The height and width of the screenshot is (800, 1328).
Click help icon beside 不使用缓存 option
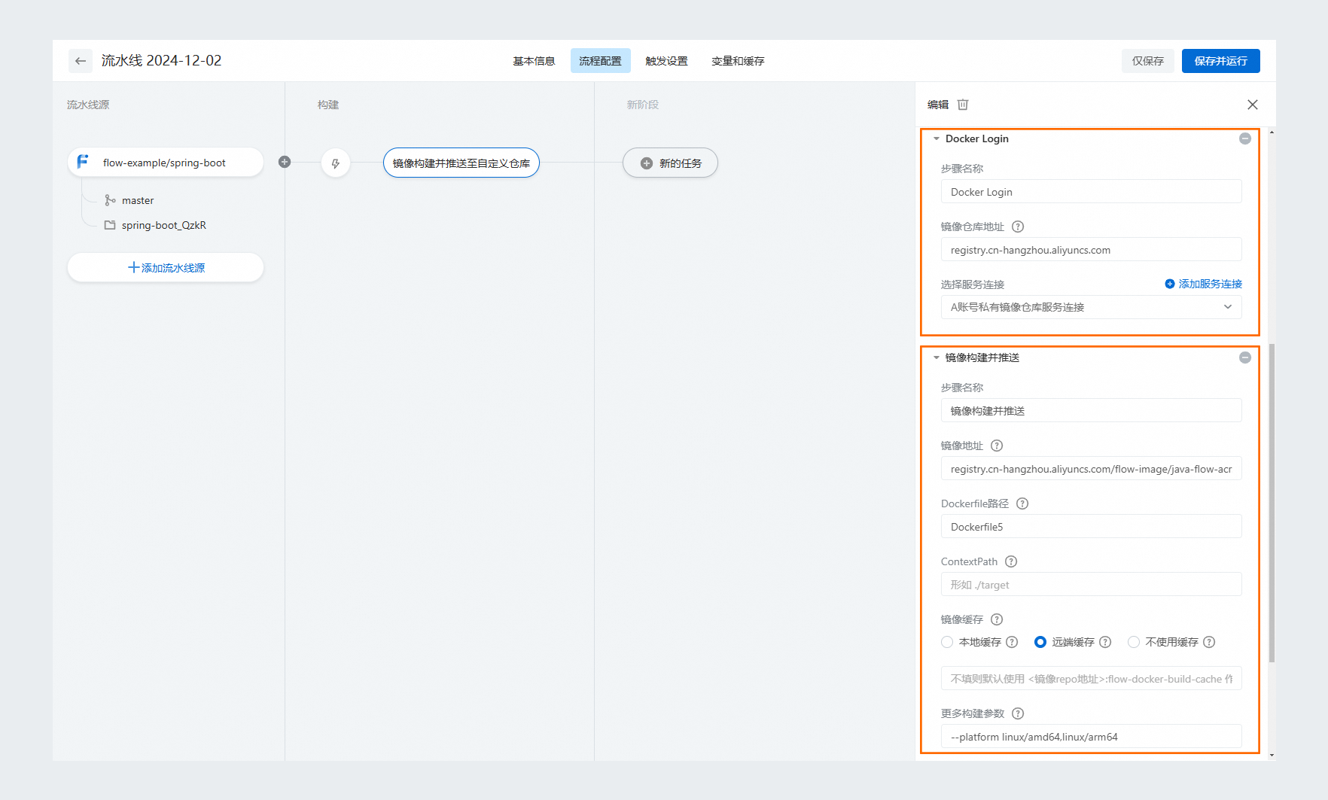coord(1209,642)
